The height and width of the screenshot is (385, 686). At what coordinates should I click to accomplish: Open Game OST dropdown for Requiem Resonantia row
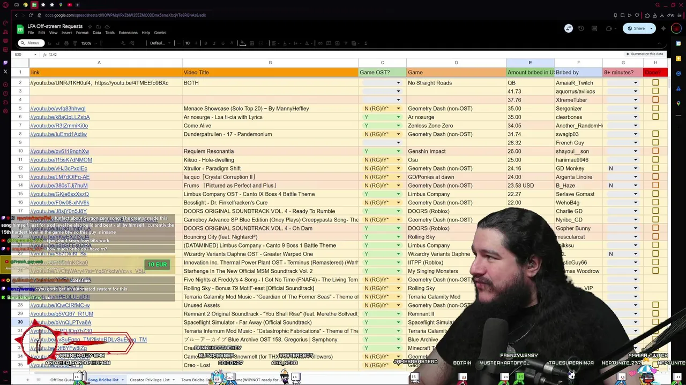(x=398, y=151)
